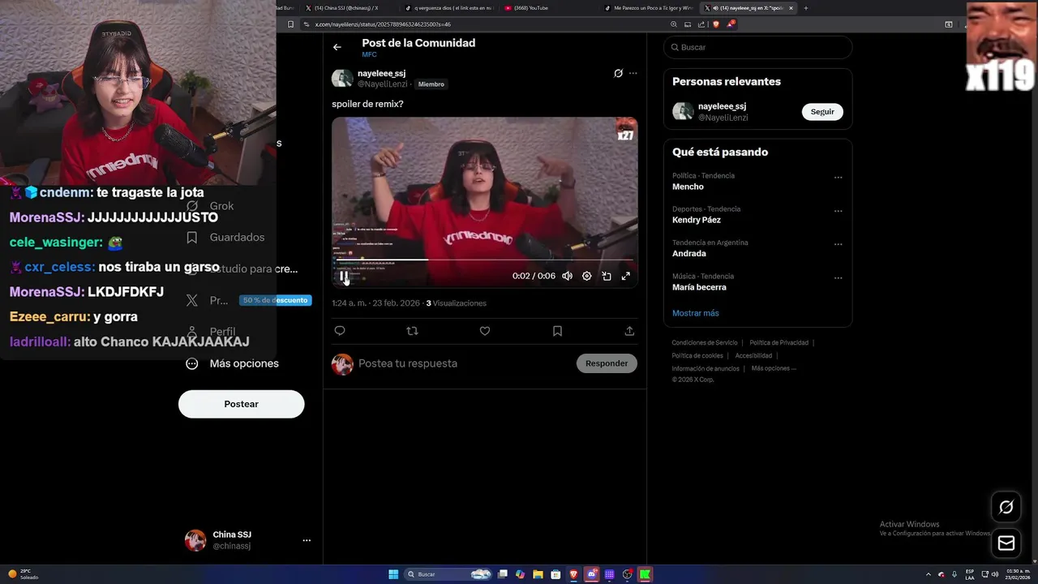This screenshot has width=1038, height=584.
Task: Open floating messages envelope button
Action: pyautogui.click(x=1006, y=543)
